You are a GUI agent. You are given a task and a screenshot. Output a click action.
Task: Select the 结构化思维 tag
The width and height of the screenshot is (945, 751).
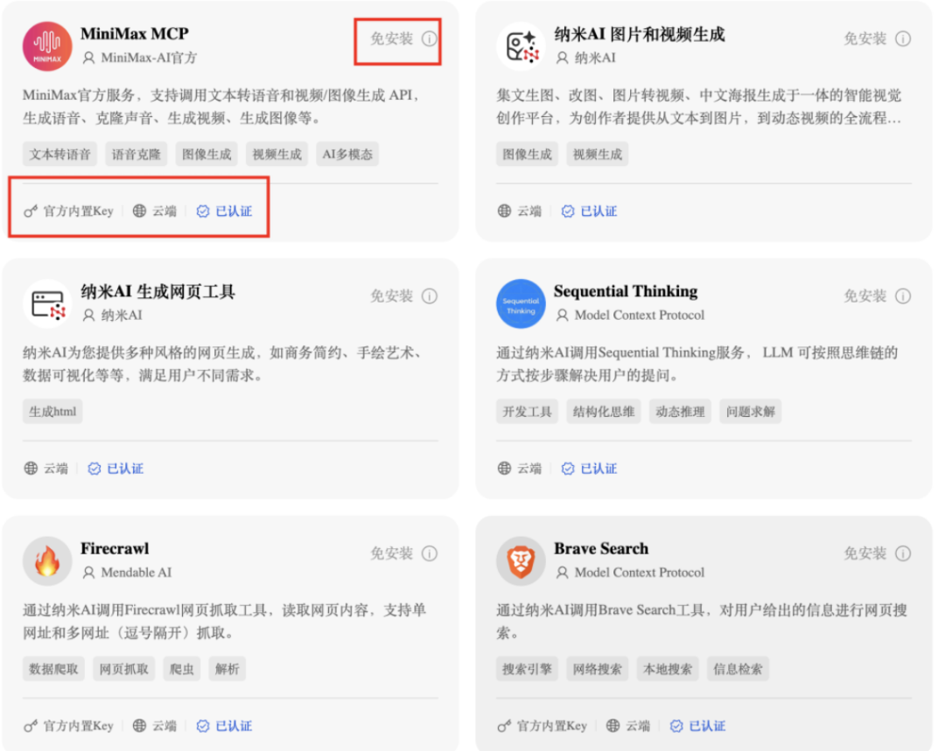(604, 411)
